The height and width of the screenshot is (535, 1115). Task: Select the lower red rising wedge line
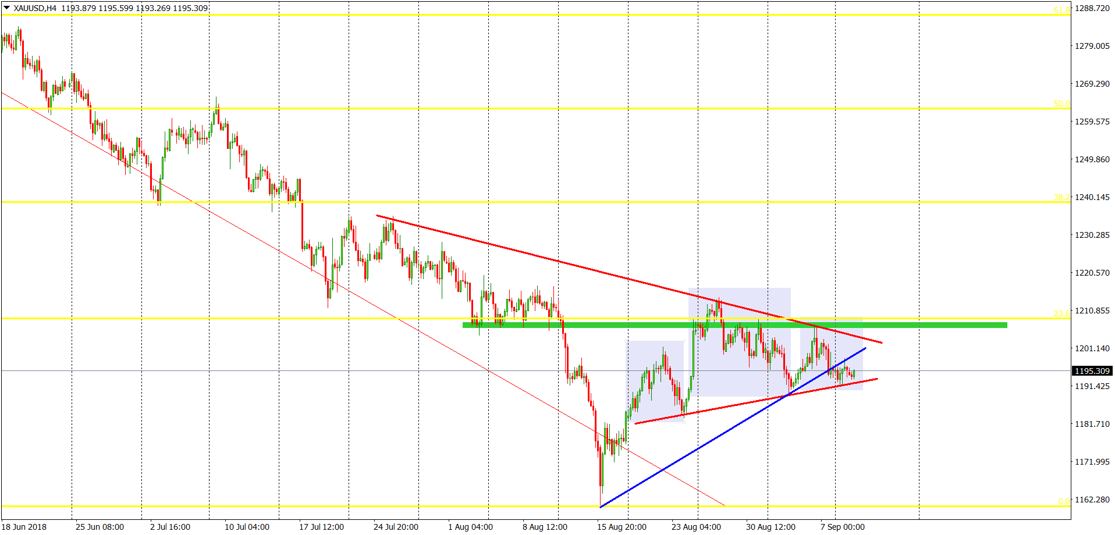coord(755,401)
